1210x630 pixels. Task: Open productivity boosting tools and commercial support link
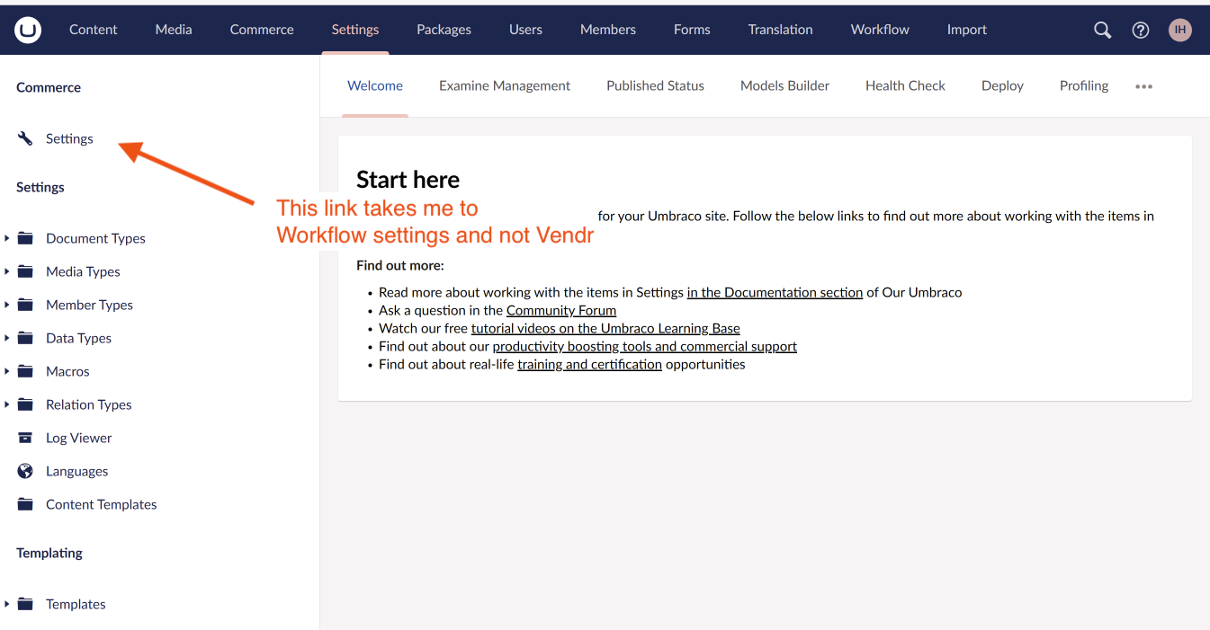click(645, 346)
